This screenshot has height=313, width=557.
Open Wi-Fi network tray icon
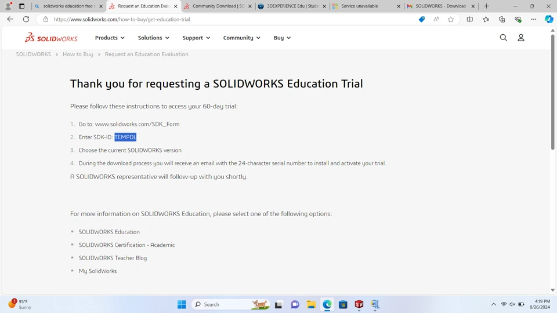[504, 304]
